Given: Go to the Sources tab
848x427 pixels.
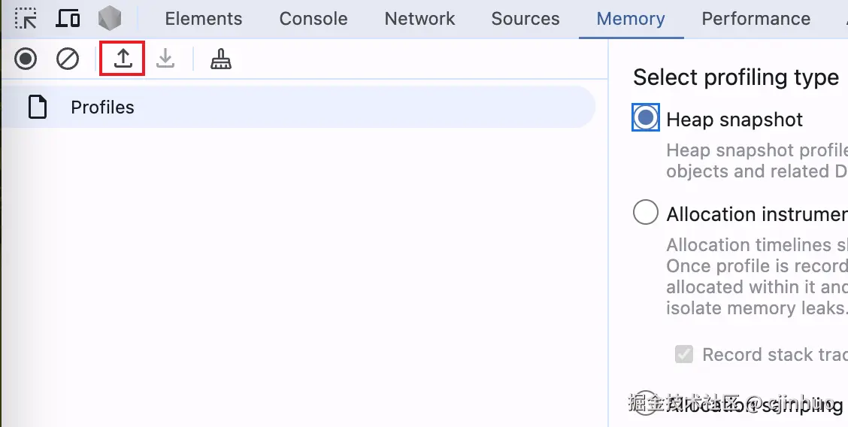Looking at the screenshot, I should pyautogui.click(x=525, y=19).
